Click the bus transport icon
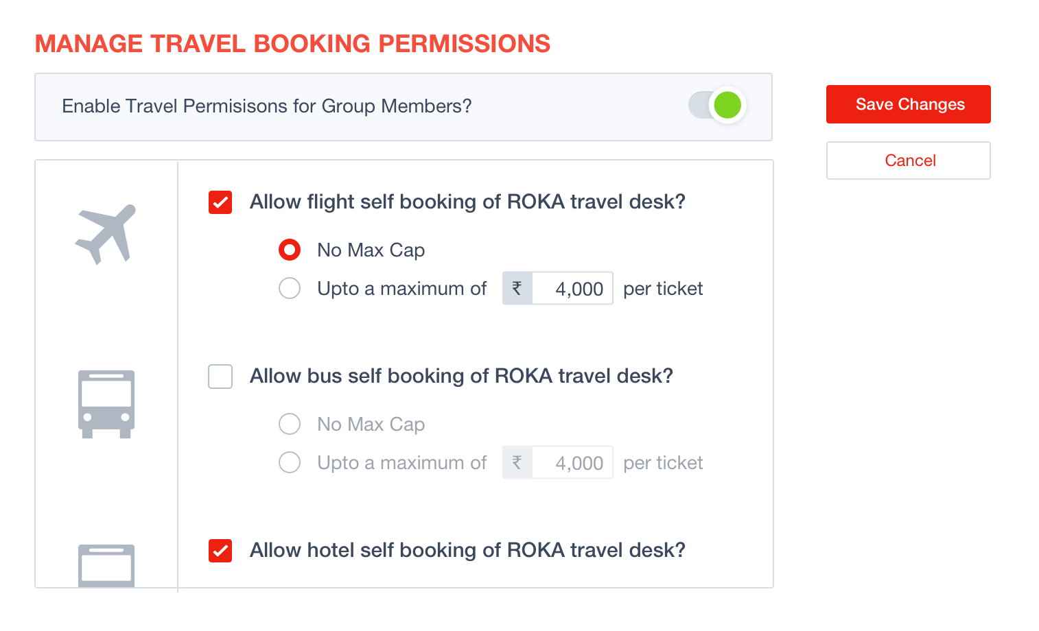Image resolution: width=1039 pixels, height=631 pixels. click(x=106, y=405)
